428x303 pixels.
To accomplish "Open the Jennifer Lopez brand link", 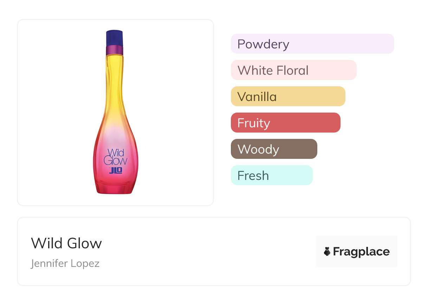I will 65,263.
